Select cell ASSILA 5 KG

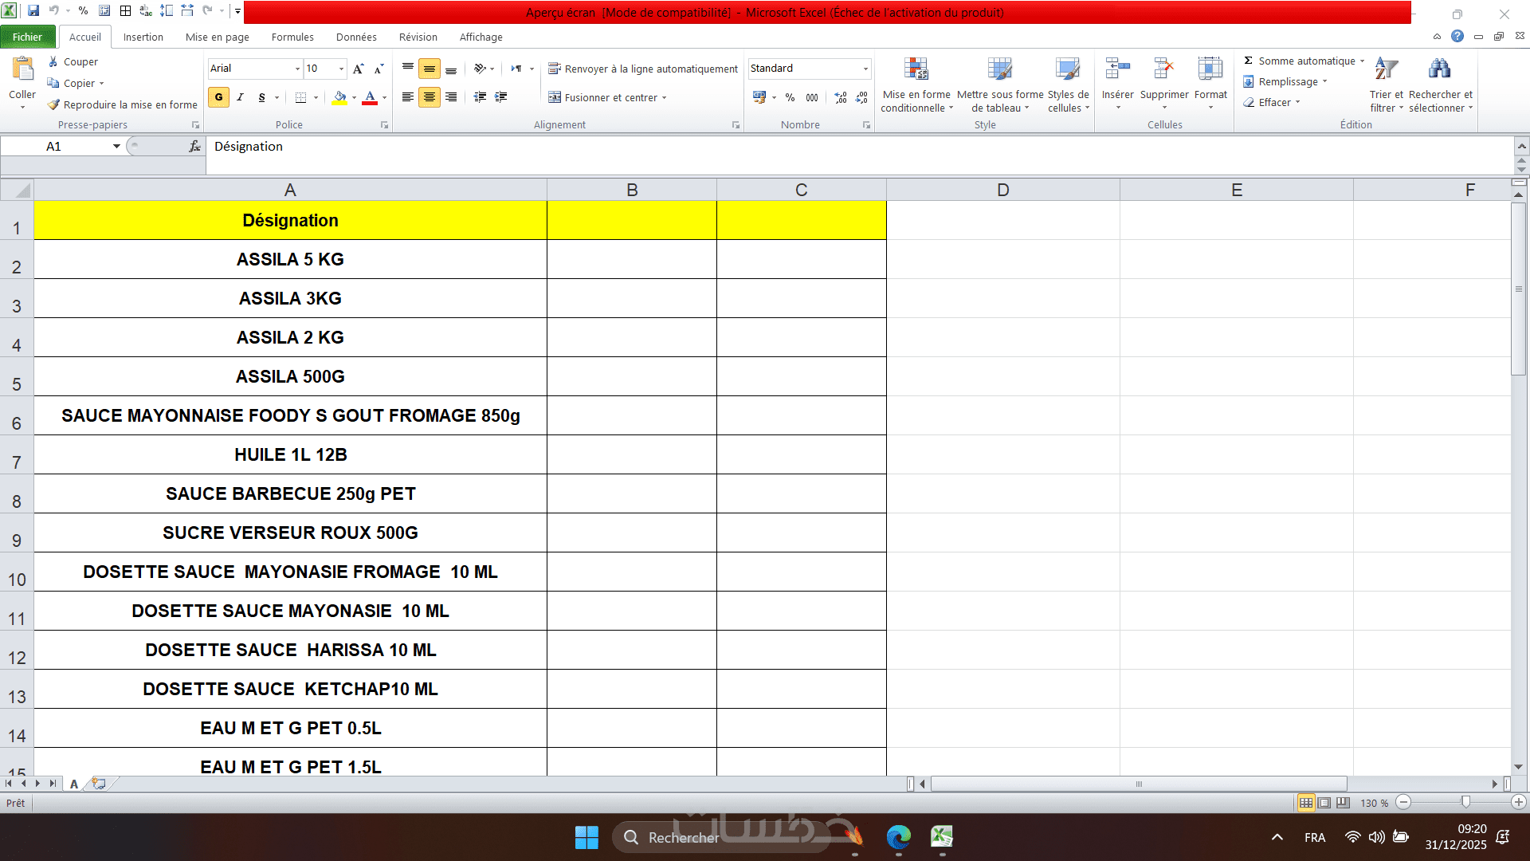290,260
